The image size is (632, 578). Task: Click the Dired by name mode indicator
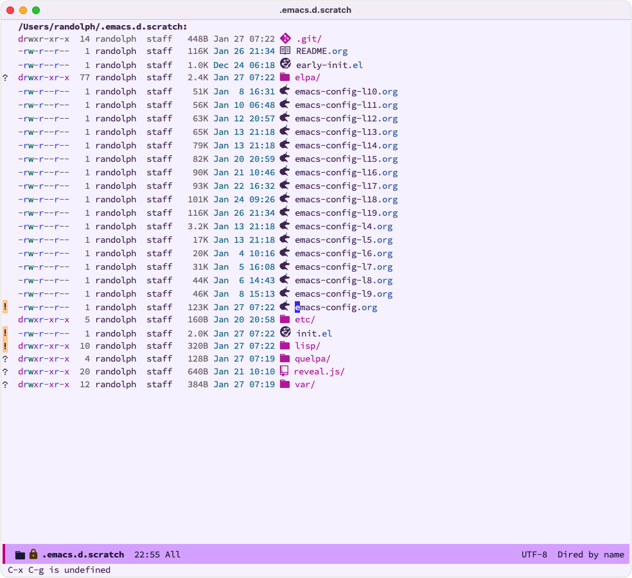pyautogui.click(x=590, y=555)
